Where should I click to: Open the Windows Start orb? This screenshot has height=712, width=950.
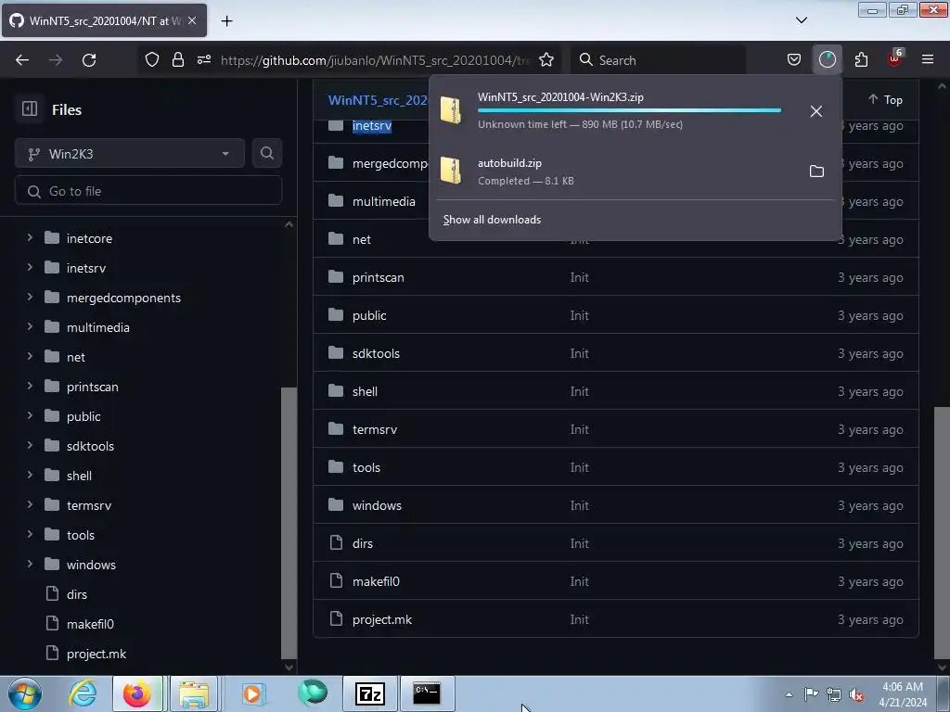pyautogui.click(x=25, y=693)
